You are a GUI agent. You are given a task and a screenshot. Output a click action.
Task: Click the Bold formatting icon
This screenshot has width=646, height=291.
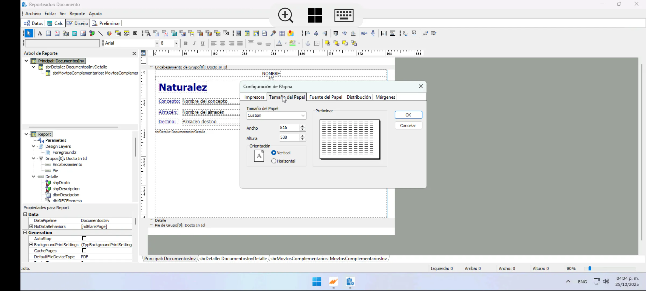coord(185,43)
